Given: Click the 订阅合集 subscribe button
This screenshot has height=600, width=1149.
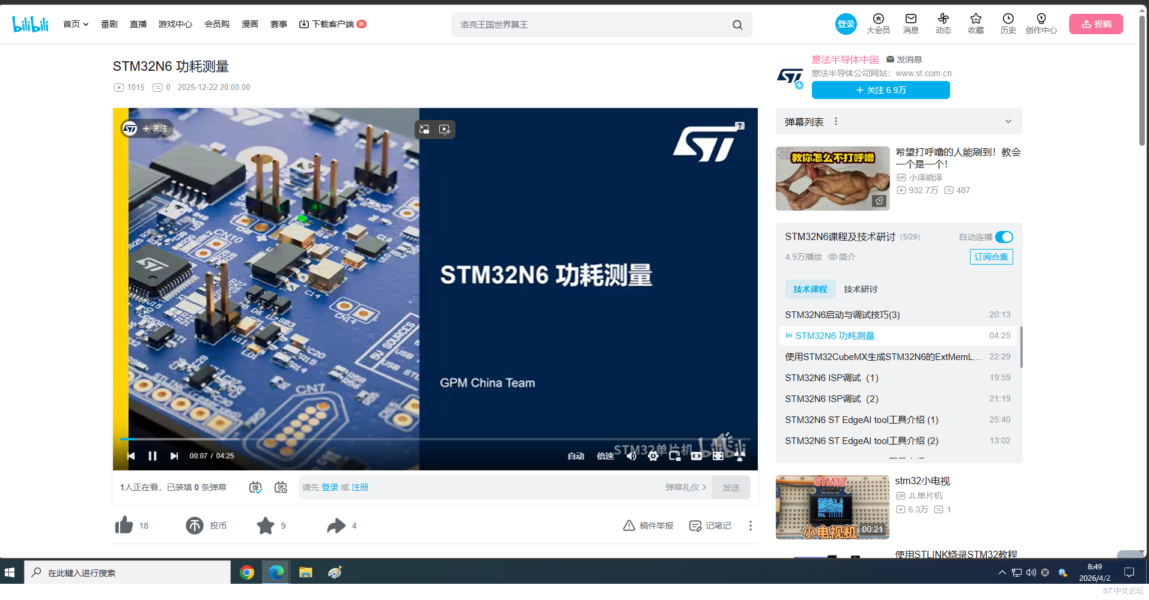Looking at the screenshot, I should click(x=990, y=256).
